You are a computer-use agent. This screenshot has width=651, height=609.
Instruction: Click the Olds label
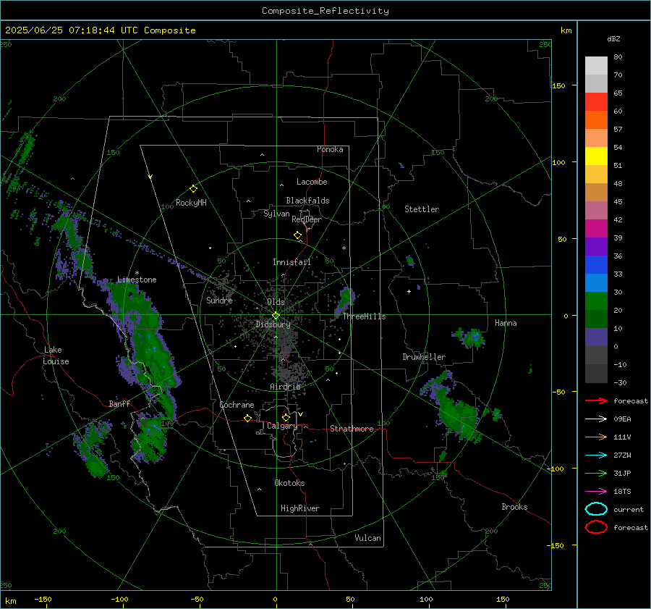click(x=276, y=302)
